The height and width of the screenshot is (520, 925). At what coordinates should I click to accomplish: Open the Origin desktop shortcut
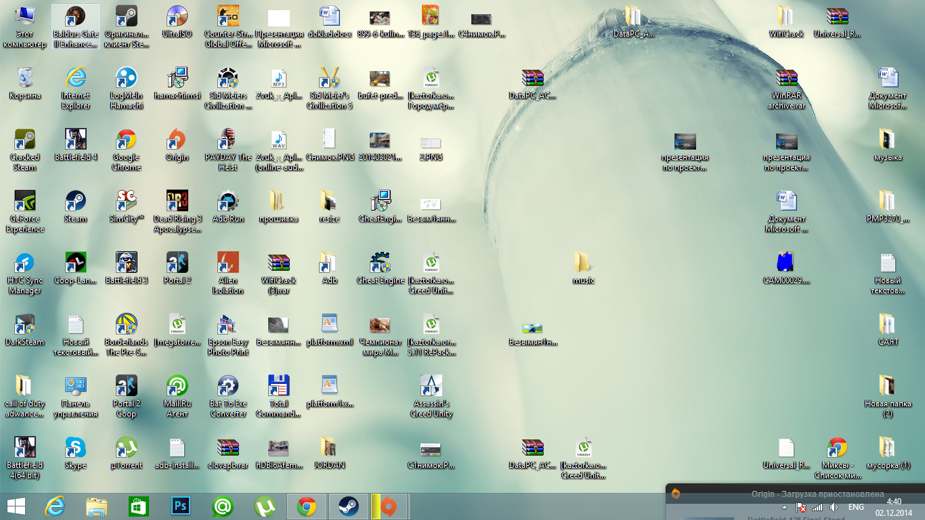(x=177, y=145)
